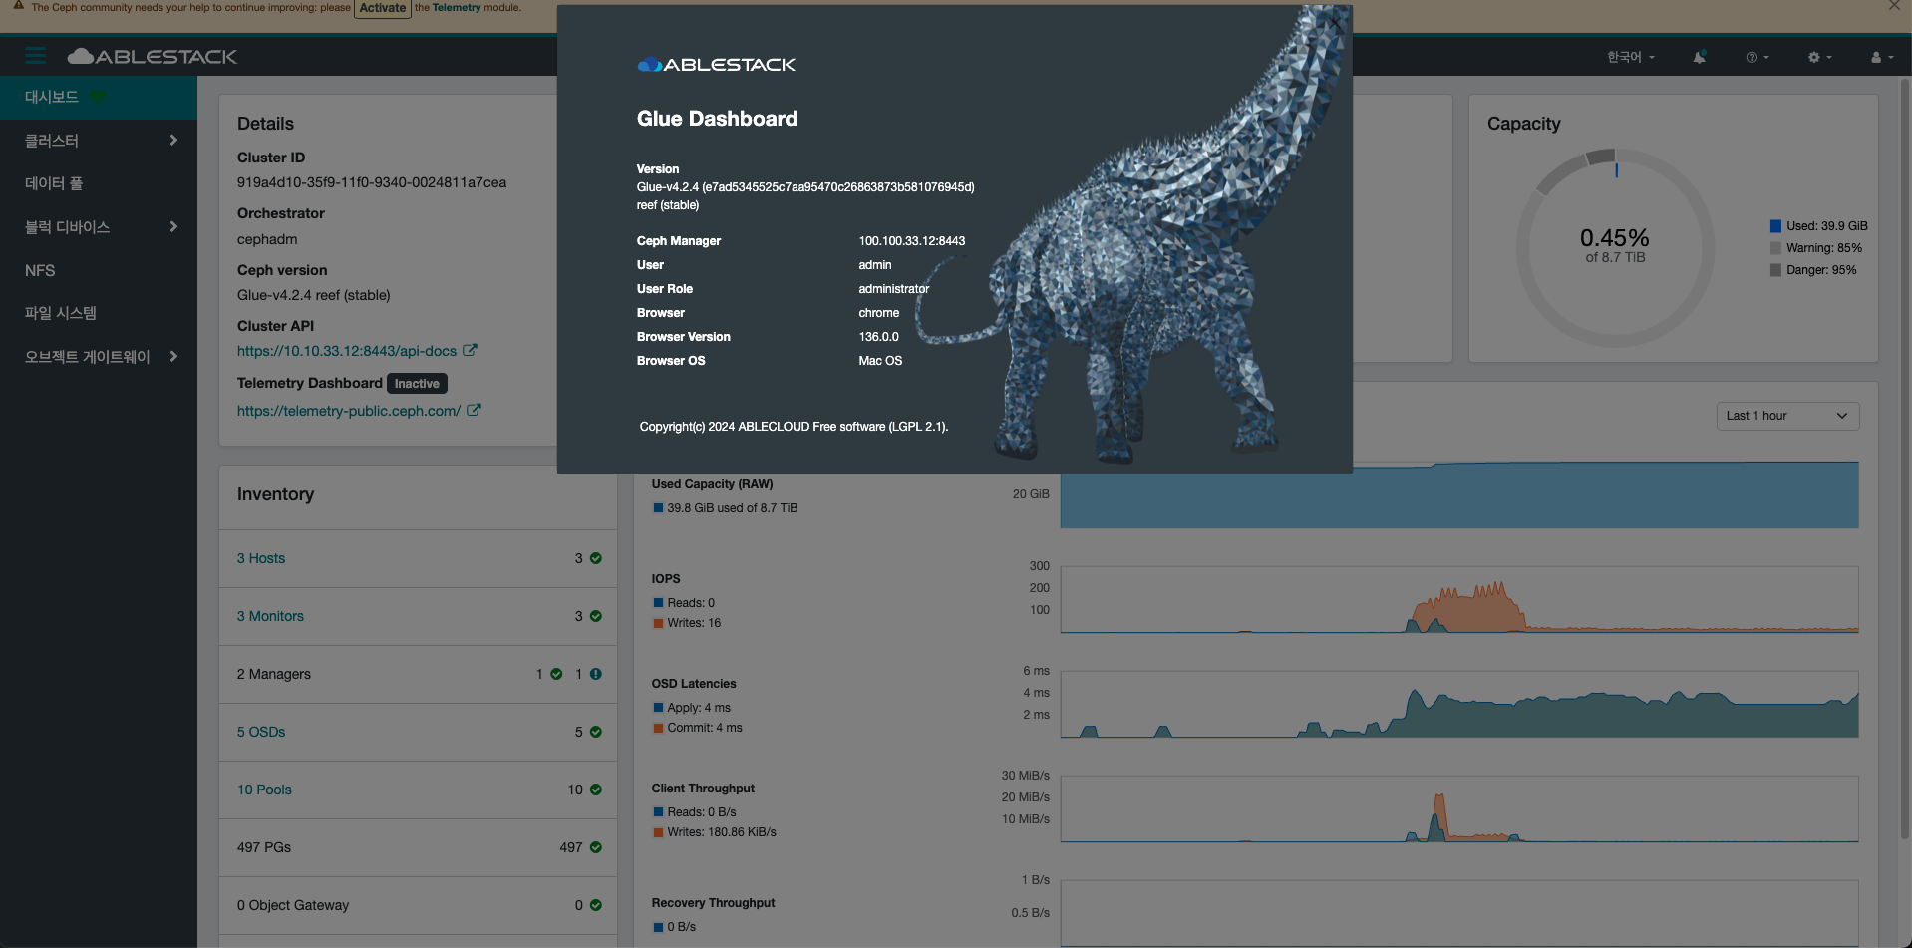The height and width of the screenshot is (948, 1912).
Task: Click the green check icon for PGs
Action: coord(596,847)
